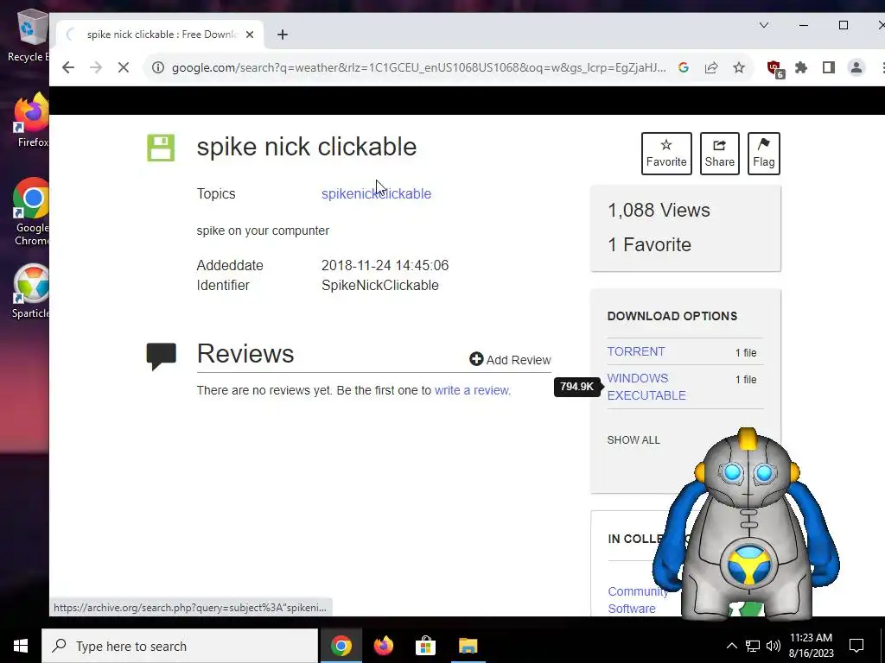Click the date 2018-11-24 14:45:06
Viewport: 885px width, 663px height.
click(385, 265)
